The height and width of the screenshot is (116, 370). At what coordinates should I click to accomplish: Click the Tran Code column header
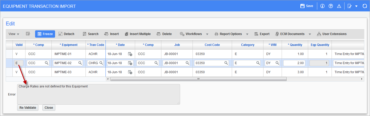(x=96, y=45)
